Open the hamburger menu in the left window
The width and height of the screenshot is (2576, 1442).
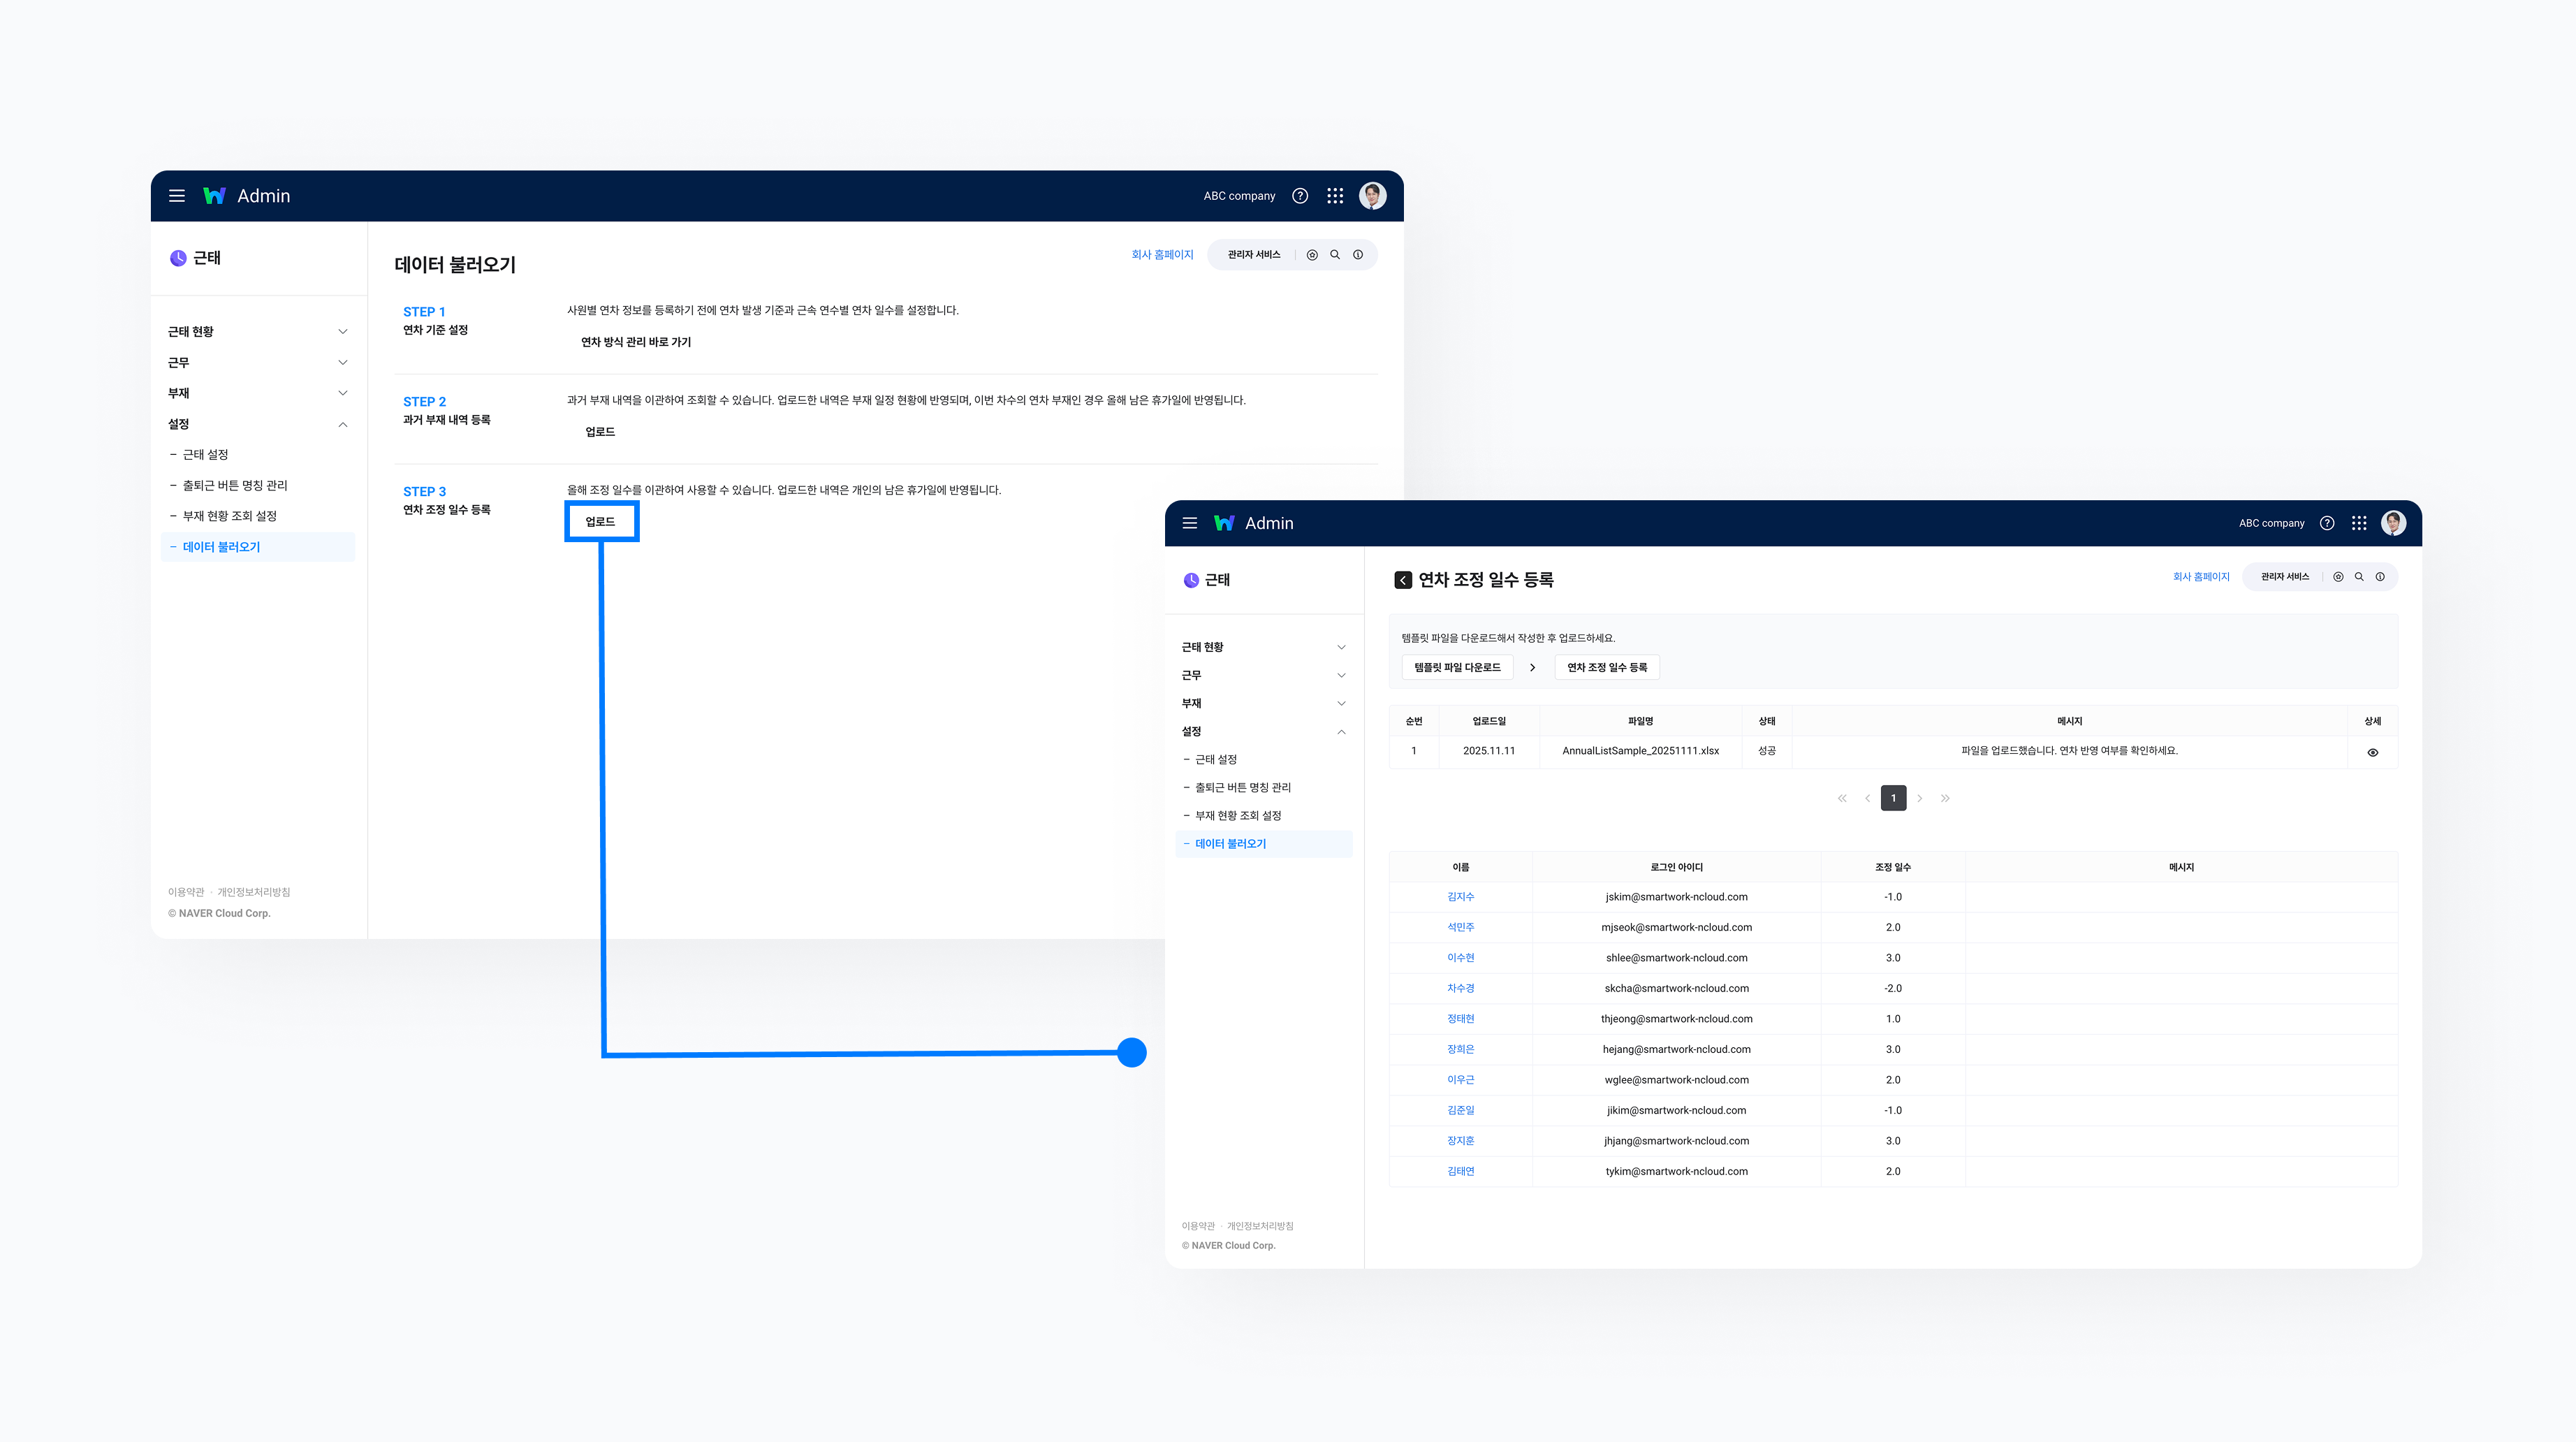(x=177, y=196)
